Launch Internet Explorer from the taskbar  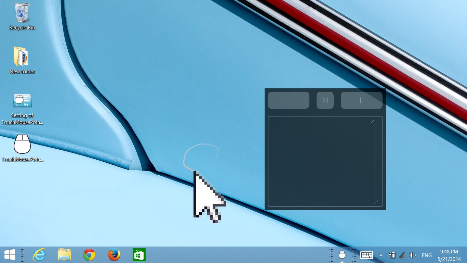click(x=39, y=255)
